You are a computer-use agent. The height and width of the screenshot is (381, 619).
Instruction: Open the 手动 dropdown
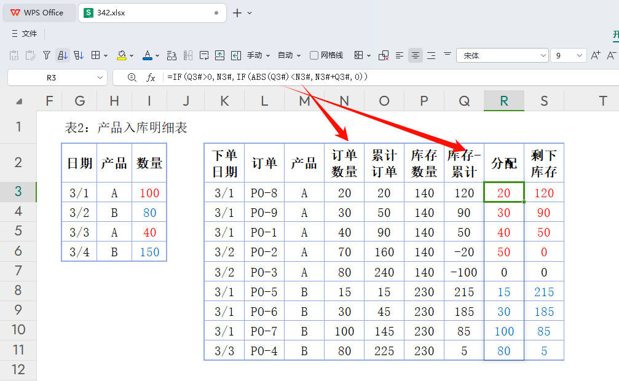[259, 55]
